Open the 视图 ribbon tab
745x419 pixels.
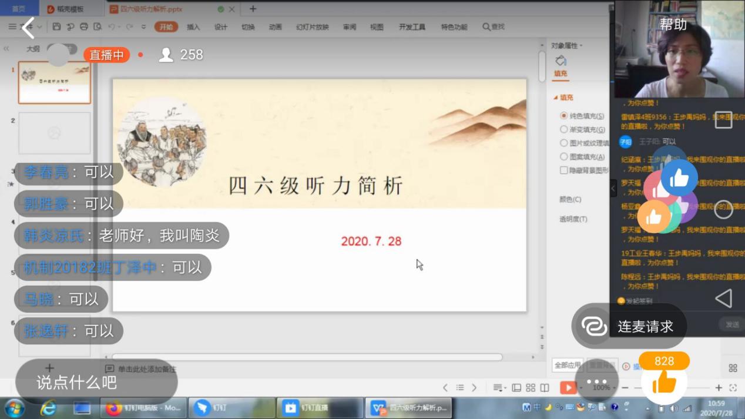377,27
